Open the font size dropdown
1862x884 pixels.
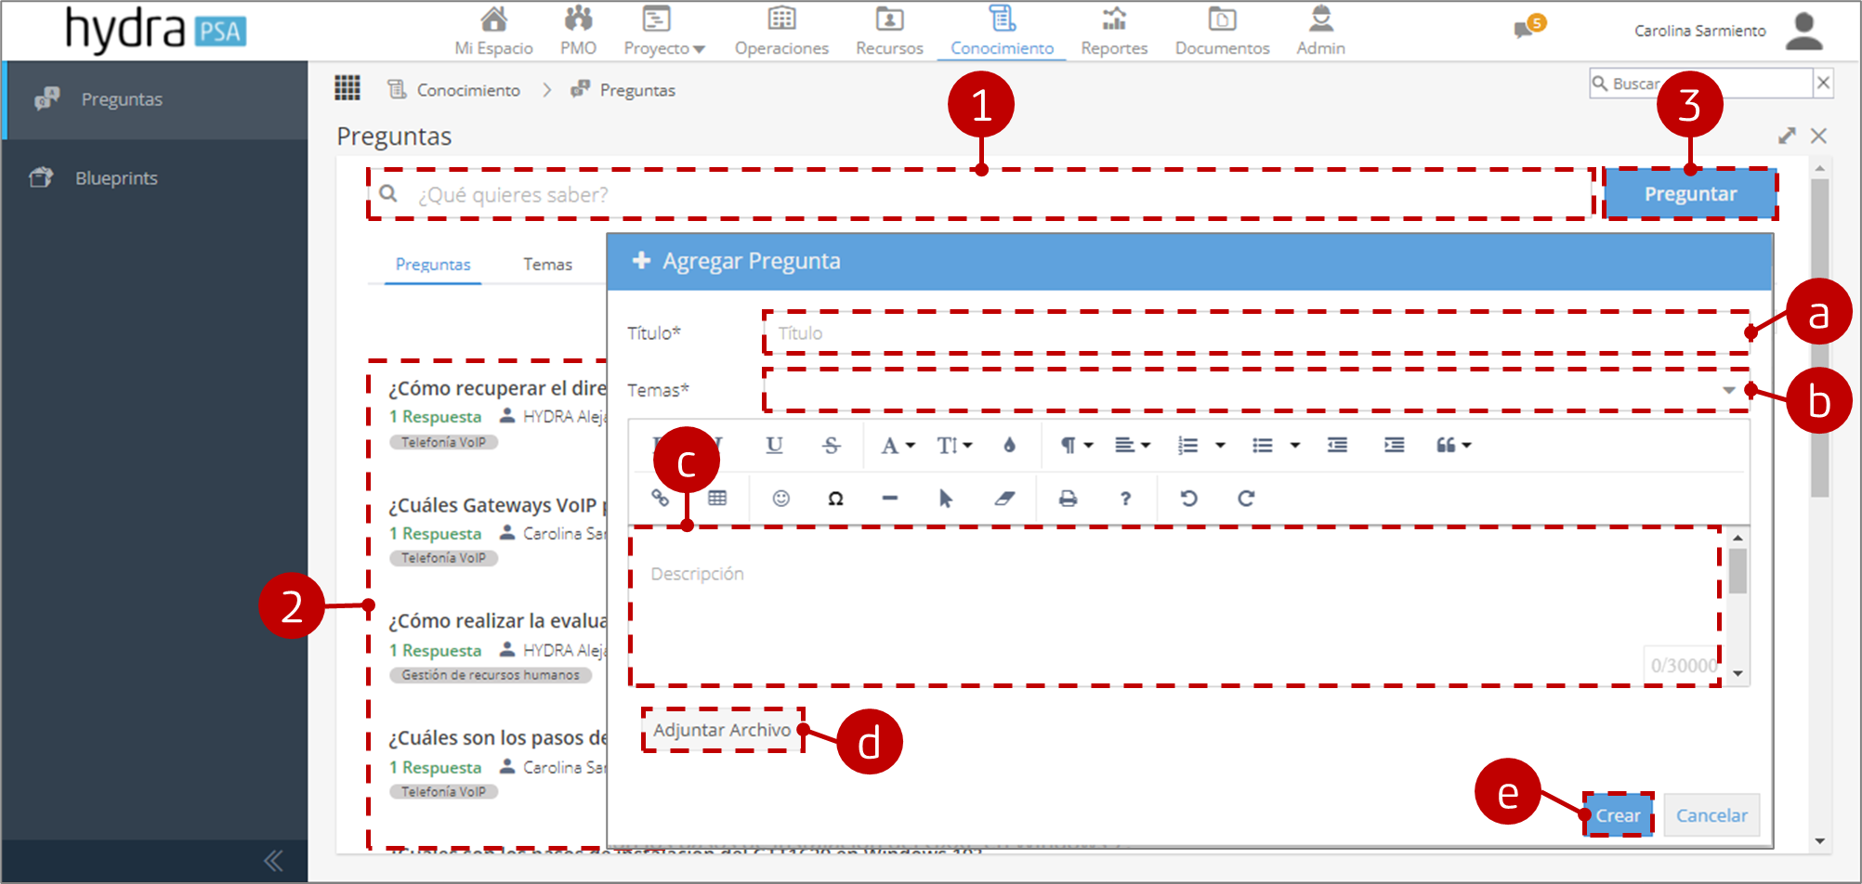pos(954,445)
